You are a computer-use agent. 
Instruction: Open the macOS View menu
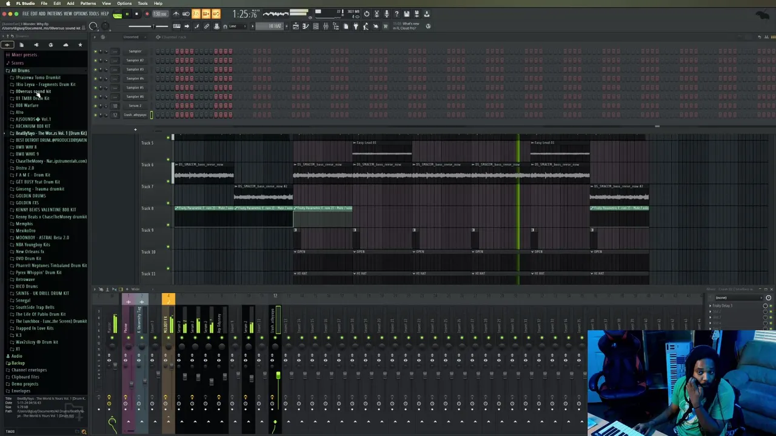coord(106,3)
